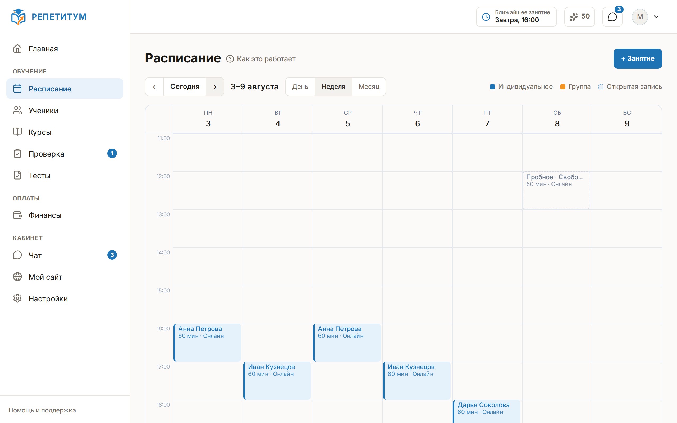
Task: Click the СБ 8 day header
Action: 557,119
